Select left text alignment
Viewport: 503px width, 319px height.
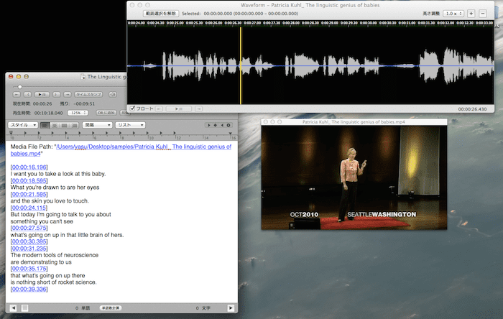[x=45, y=125]
